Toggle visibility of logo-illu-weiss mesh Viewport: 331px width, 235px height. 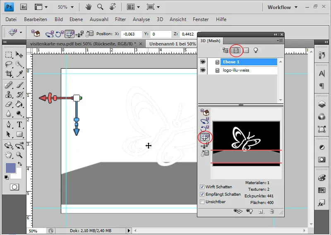pos(203,70)
